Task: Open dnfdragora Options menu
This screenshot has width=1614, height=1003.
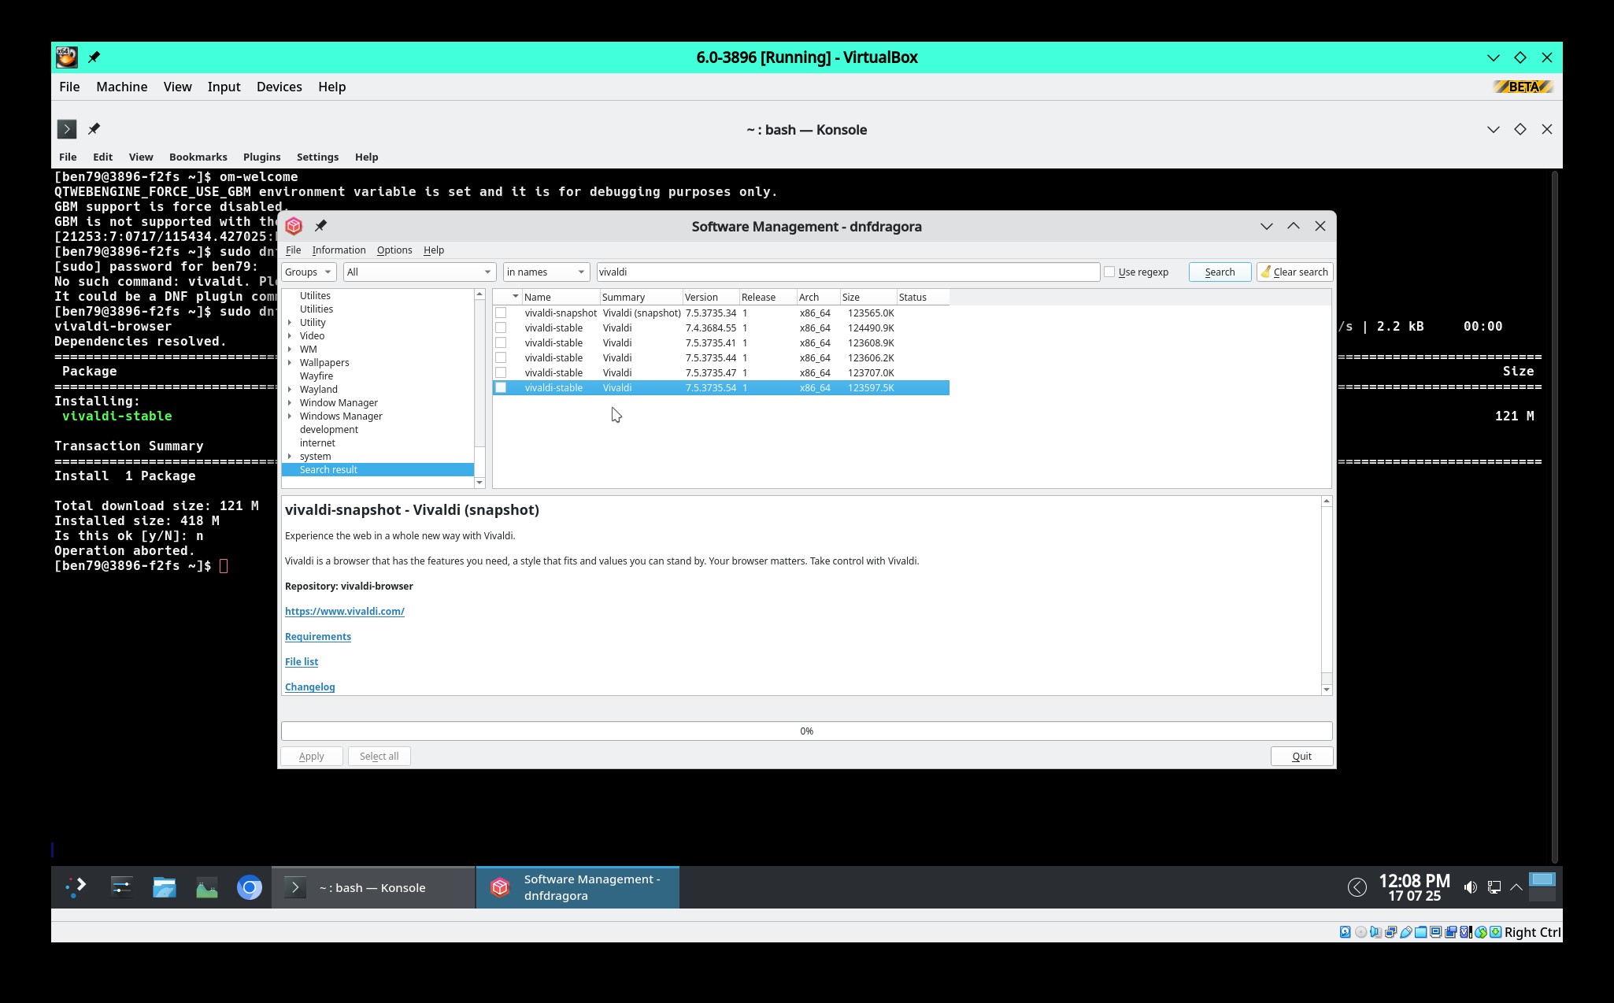Action: (x=394, y=250)
